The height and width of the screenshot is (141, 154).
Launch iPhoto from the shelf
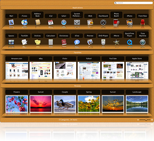(129, 22)
